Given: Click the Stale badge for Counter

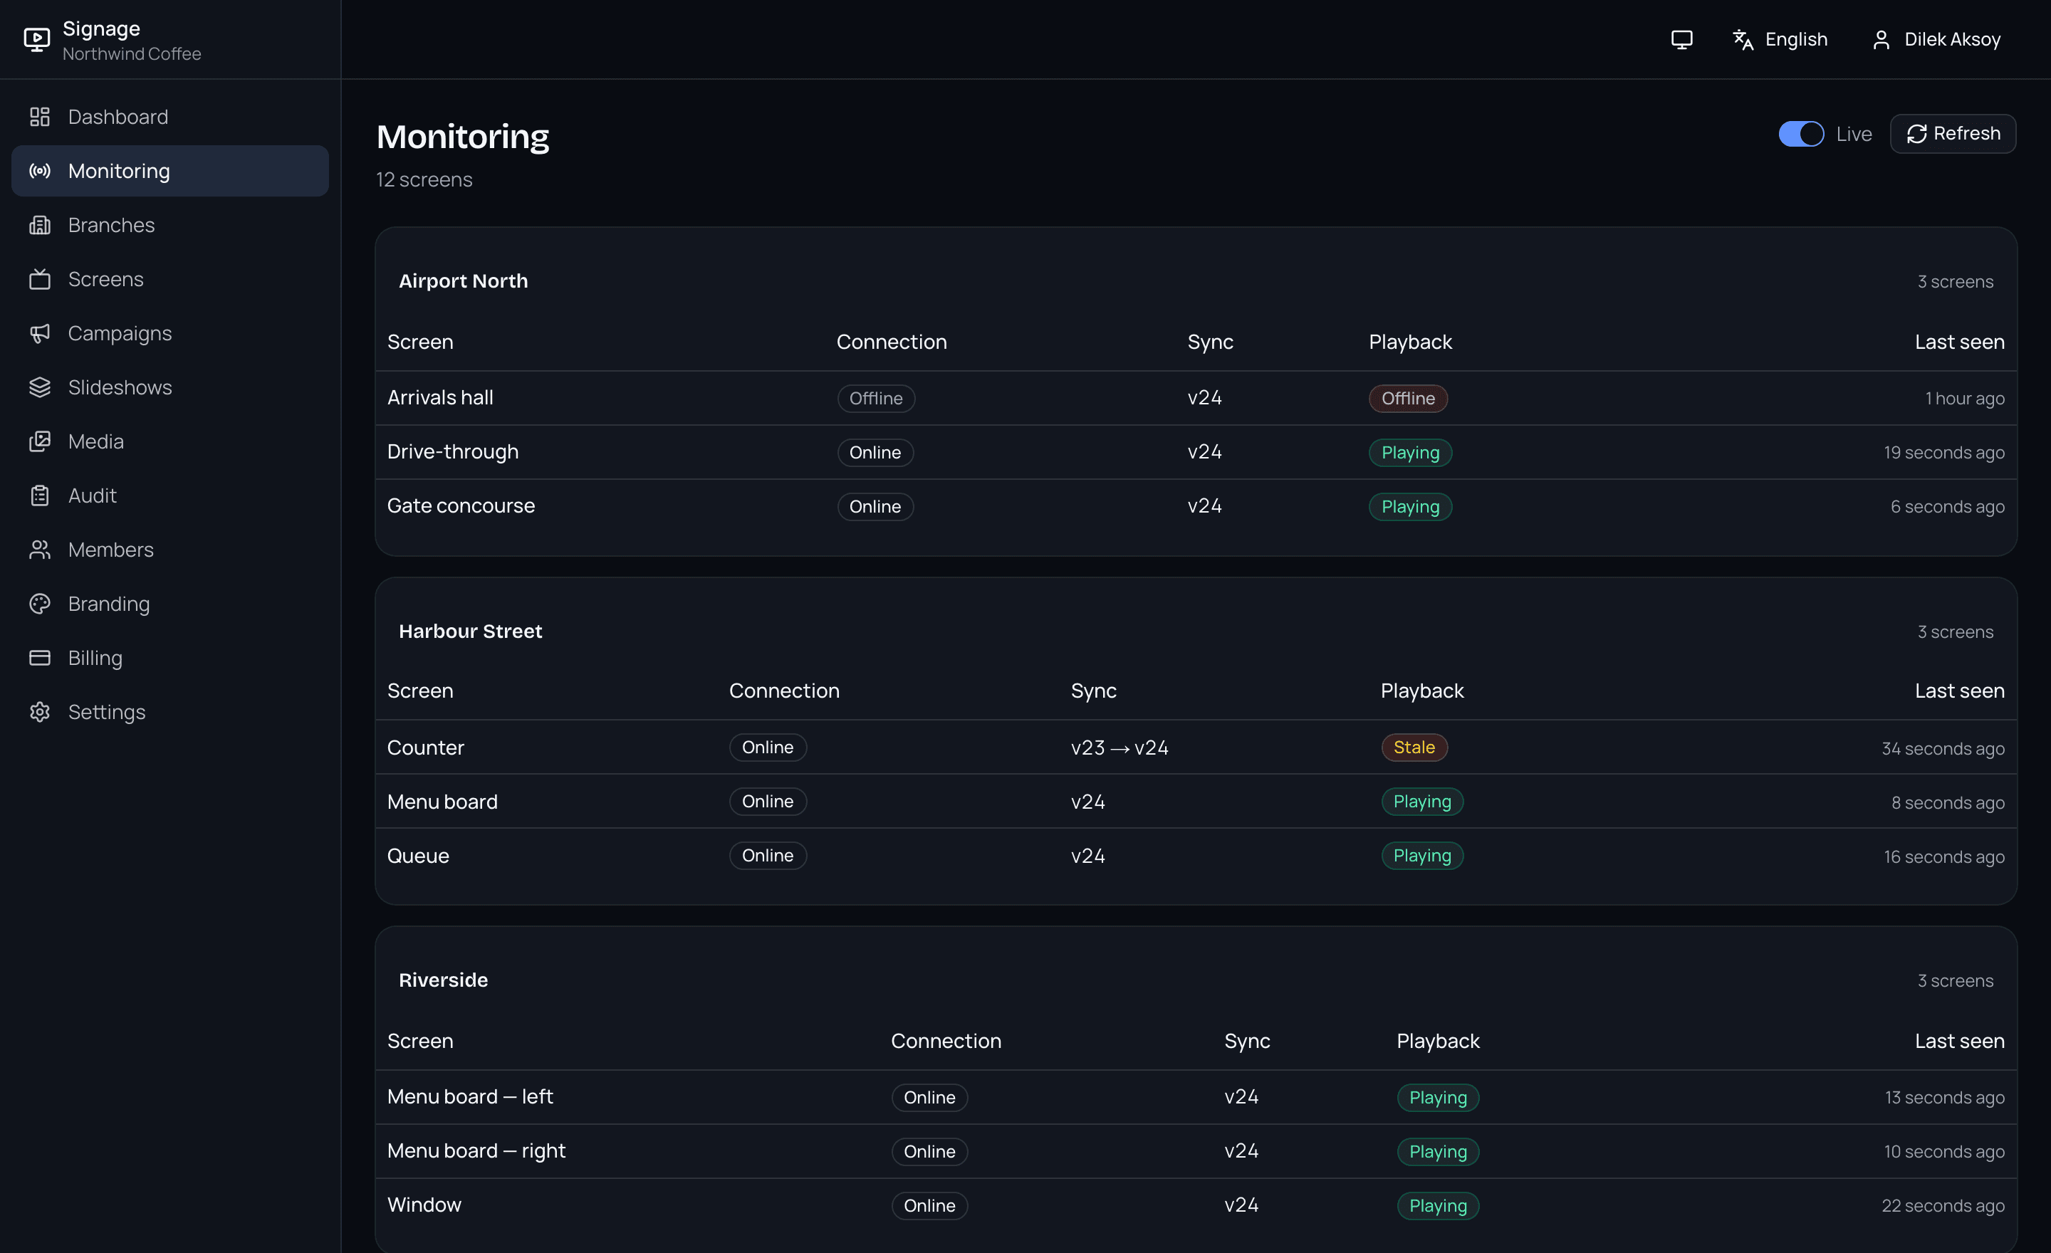Looking at the screenshot, I should [1414, 747].
